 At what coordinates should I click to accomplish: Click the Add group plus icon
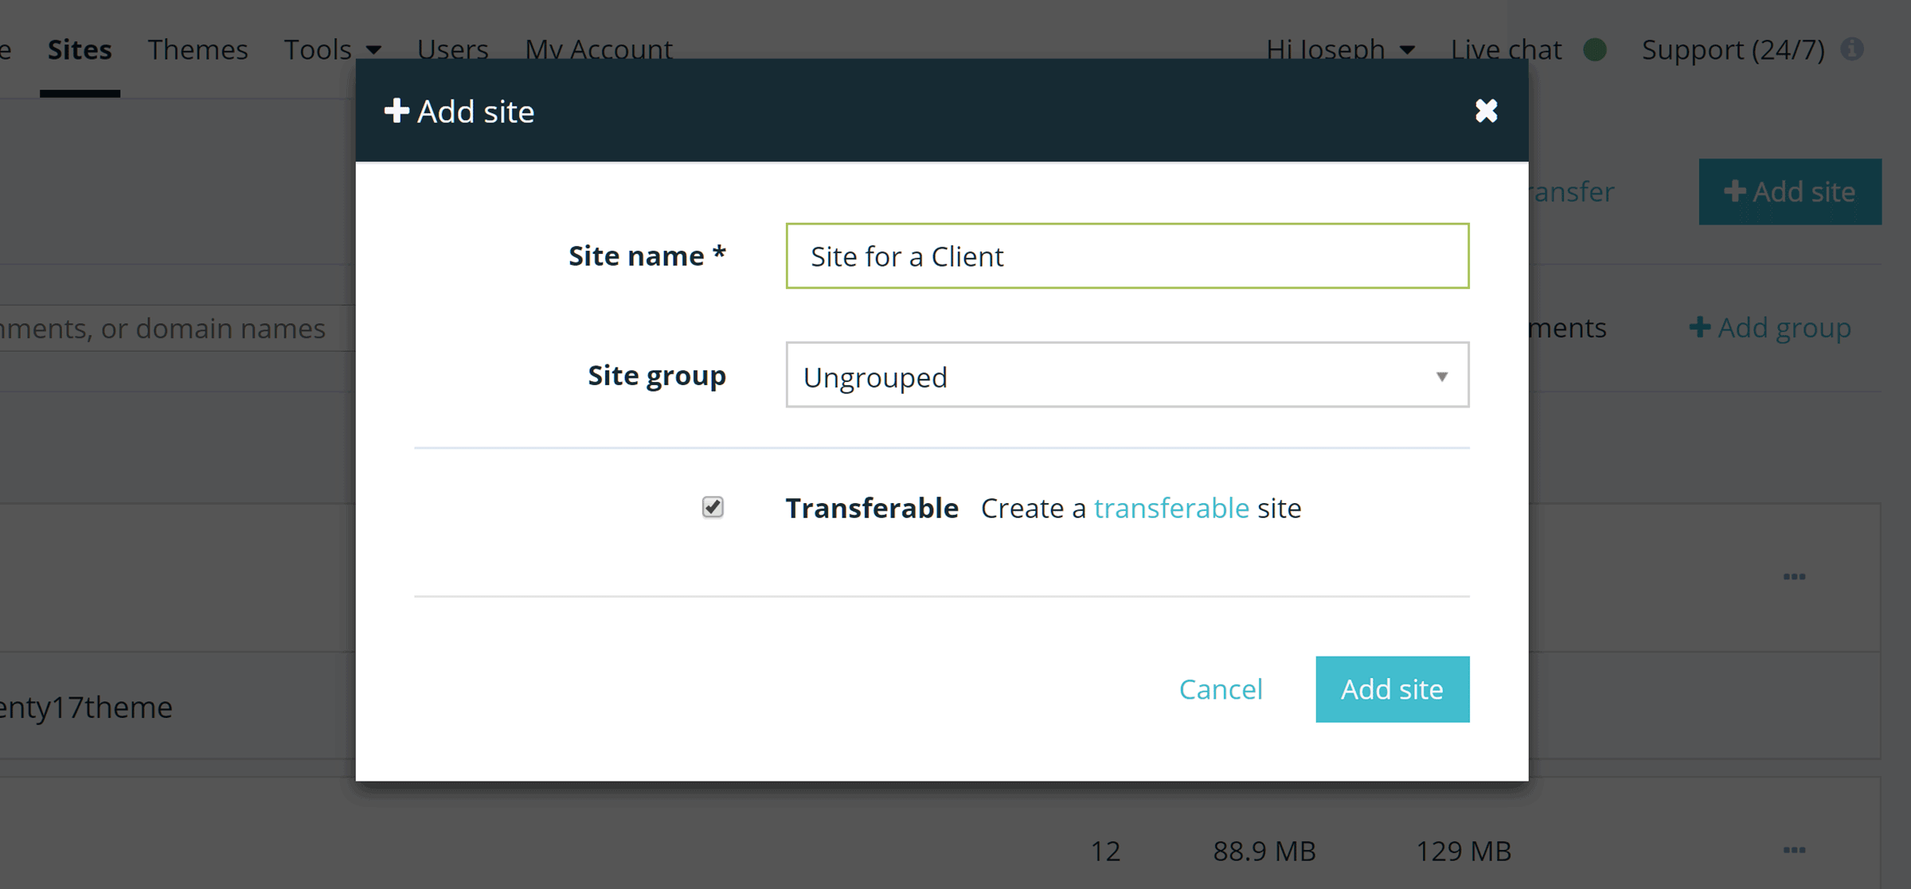[x=1699, y=329]
